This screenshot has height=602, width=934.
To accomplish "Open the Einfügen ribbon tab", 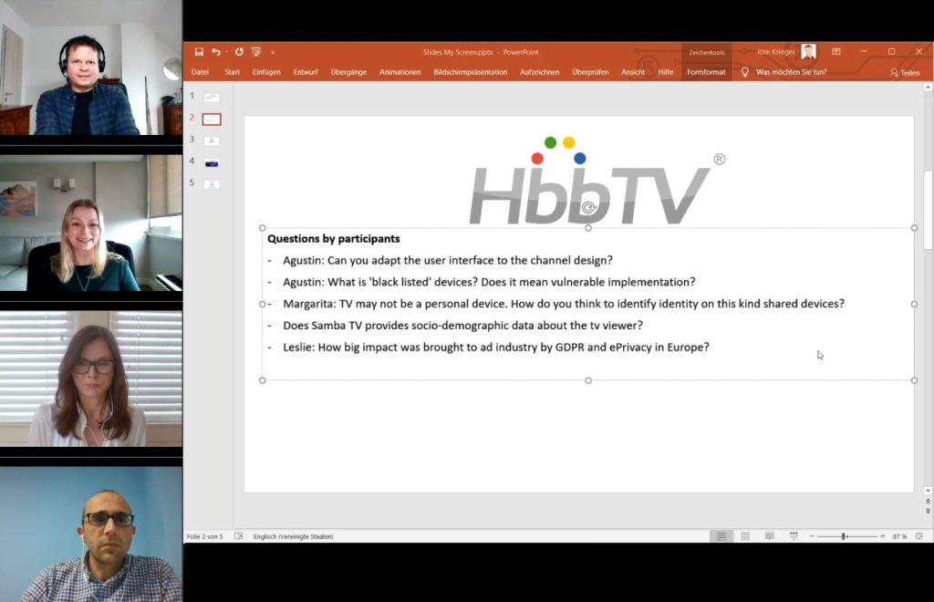I will click(265, 71).
